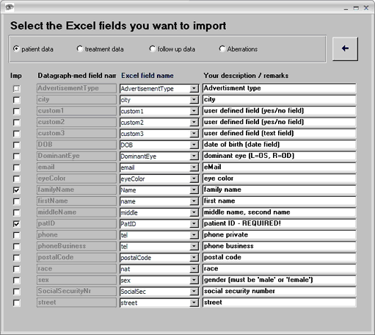Click the 'Imp' column header
Screen dimensions: 375x335
click(x=16, y=76)
